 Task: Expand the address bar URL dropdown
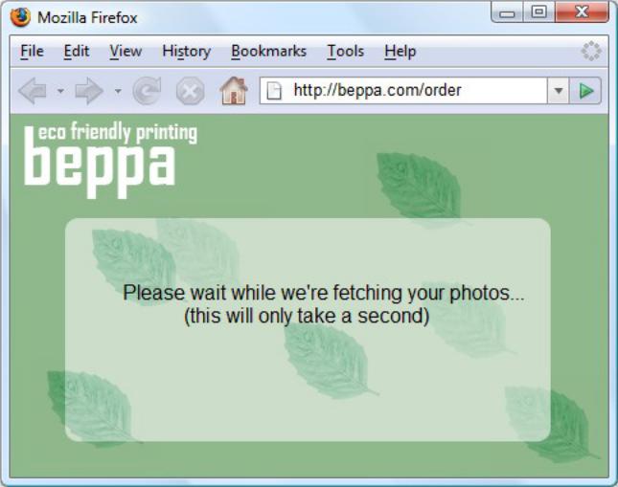(x=558, y=91)
